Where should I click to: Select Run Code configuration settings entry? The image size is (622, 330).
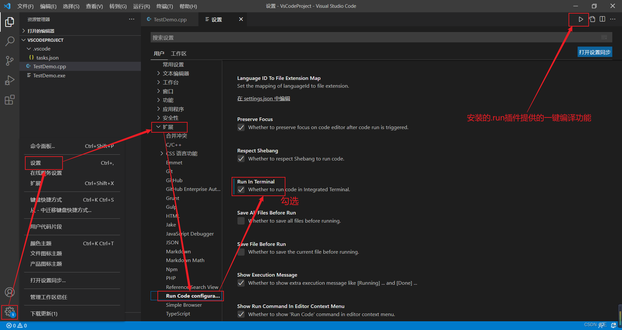193,296
